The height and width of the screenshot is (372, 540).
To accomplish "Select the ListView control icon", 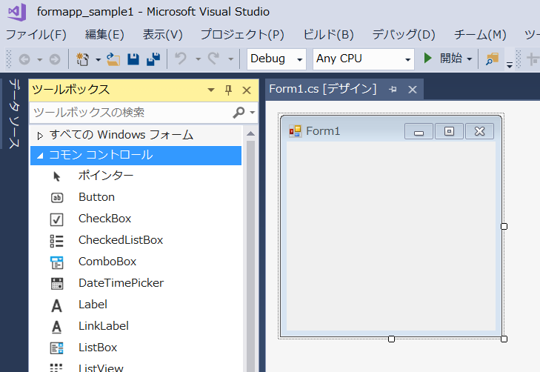I will [x=57, y=368].
